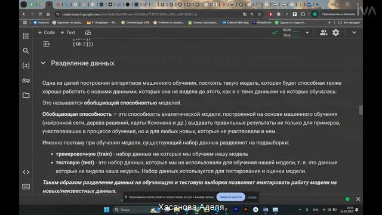Close the bottom panel with the X
This screenshot has width=382, height=215.
click(358, 199)
